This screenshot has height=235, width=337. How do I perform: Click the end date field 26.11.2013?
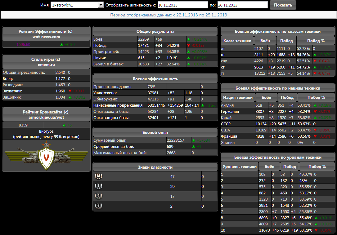point(242,5)
